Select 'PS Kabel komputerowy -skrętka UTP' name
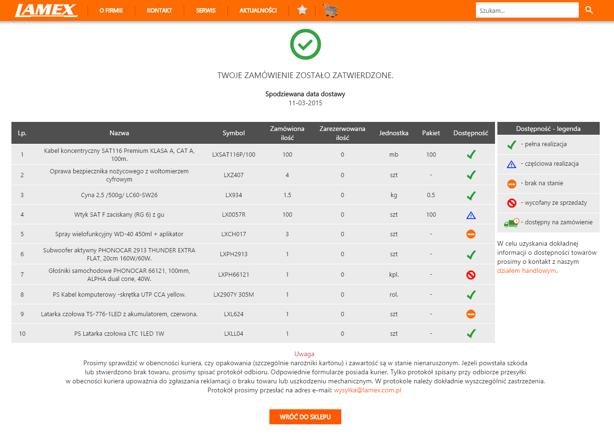Image resolution: width=614 pixels, height=440 pixels. tap(119, 295)
